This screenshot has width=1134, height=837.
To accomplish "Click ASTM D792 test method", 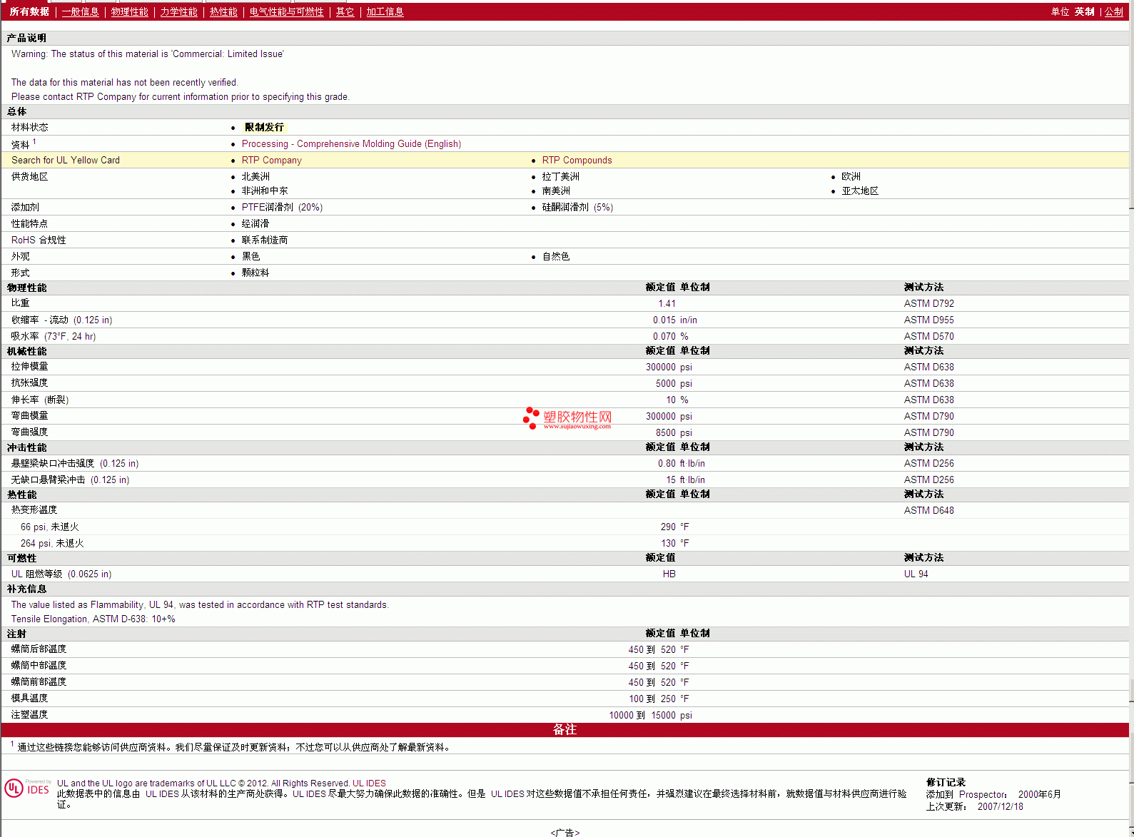I will click(928, 303).
